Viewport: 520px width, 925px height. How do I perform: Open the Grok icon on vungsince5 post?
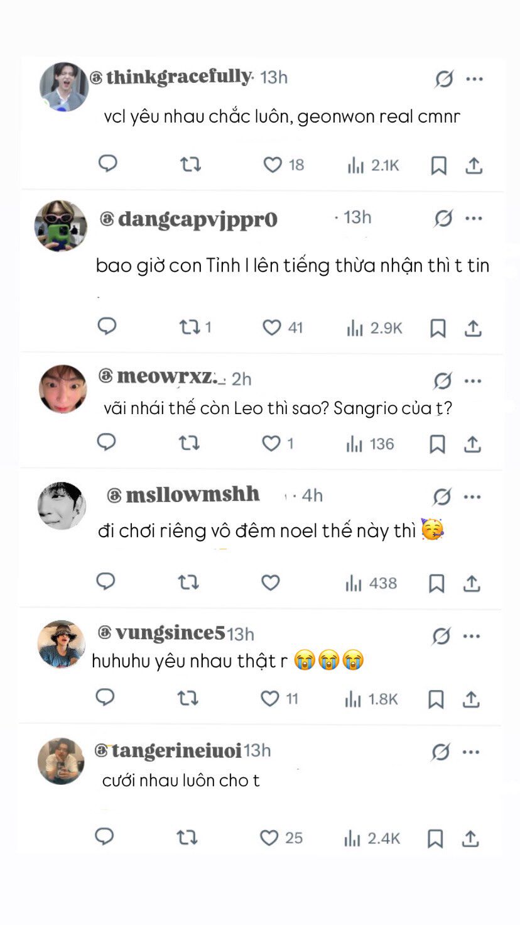point(441,637)
